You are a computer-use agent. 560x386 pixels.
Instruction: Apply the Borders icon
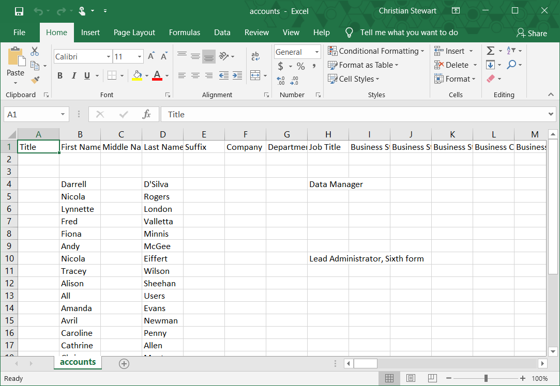tap(112, 75)
